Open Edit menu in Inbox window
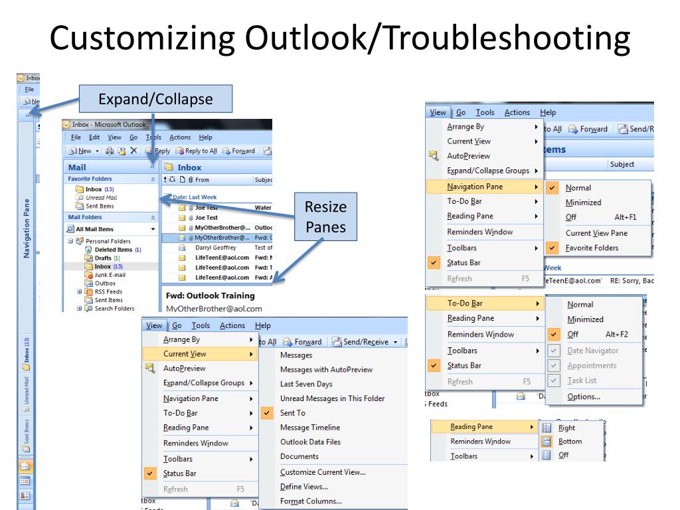 tap(94, 137)
